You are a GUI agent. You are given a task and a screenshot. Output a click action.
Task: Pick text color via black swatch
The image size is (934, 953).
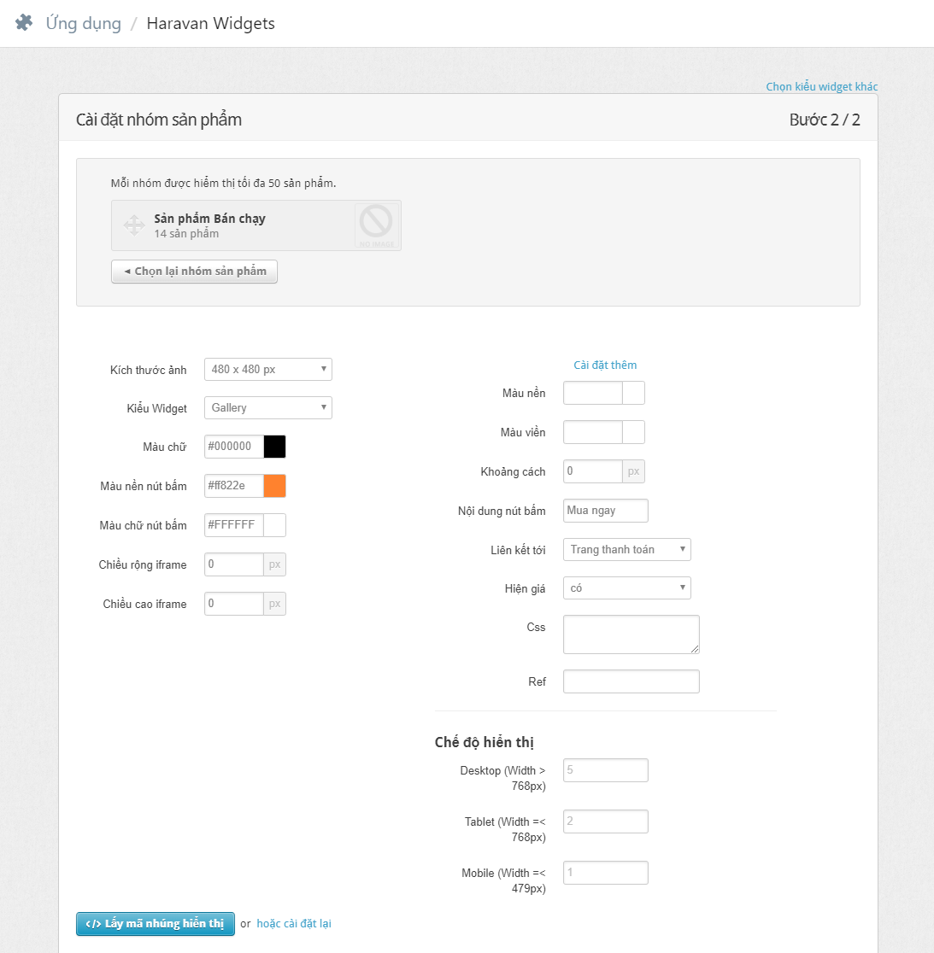[x=274, y=447]
